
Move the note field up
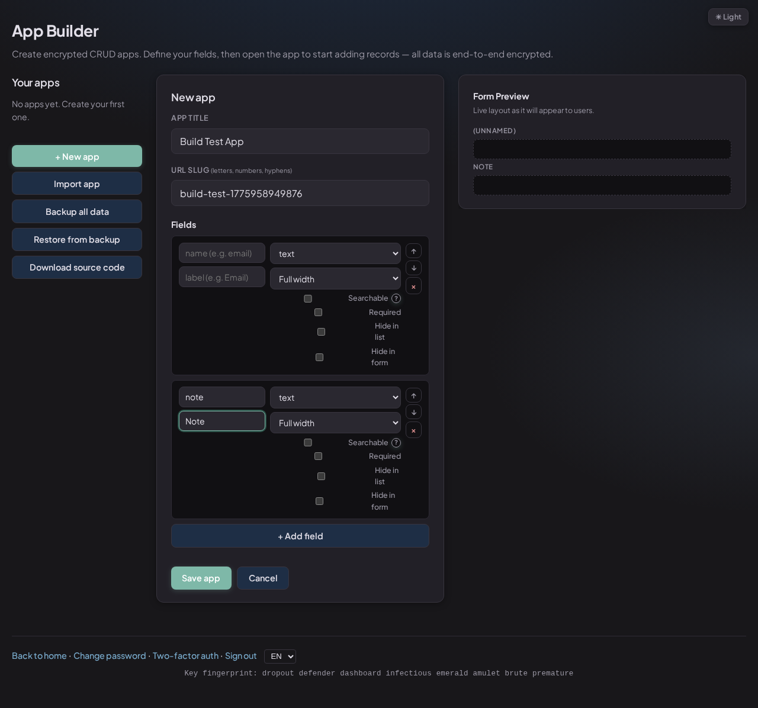pos(413,395)
